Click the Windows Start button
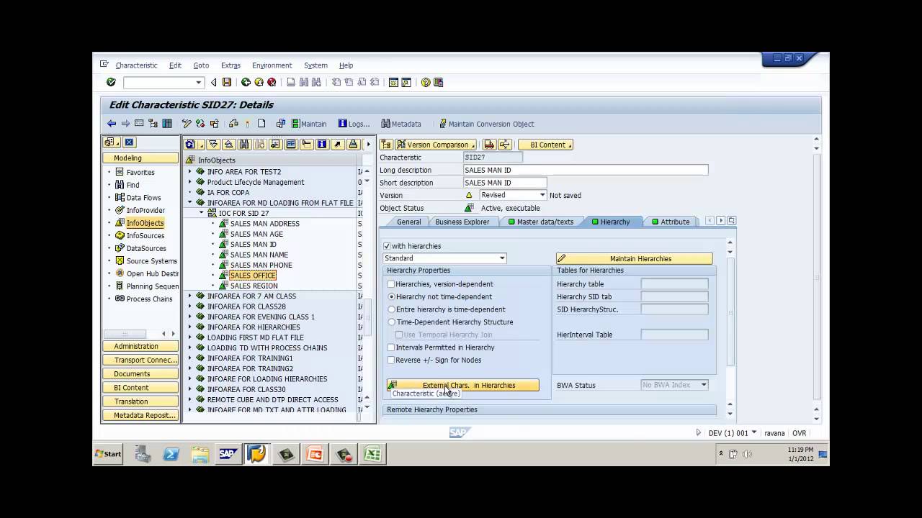The width and height of the screenshot is (922, 518). click(x=108, y=454)
